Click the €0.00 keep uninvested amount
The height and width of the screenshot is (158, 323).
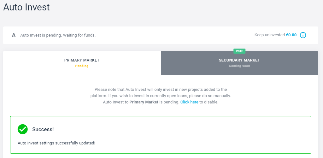pos(291,35)
